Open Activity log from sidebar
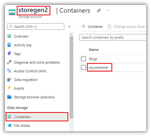 22,45
